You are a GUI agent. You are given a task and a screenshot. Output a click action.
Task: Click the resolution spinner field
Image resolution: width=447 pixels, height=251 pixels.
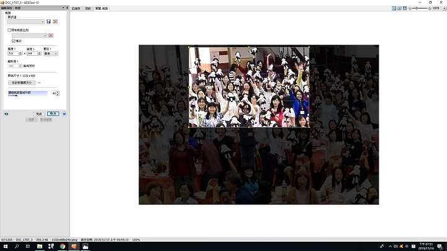tap(15, 66)
